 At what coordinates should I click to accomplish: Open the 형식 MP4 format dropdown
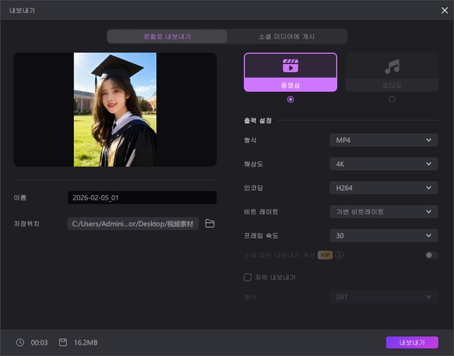(x=383, y=140)
